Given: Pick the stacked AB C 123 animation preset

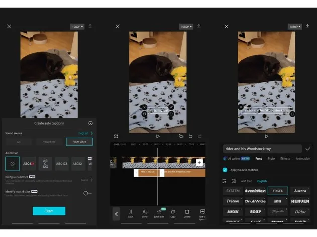Looking at the screenshot, I should 45,164.
